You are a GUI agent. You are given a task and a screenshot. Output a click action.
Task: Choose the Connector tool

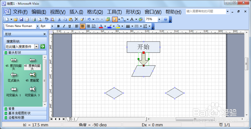click(x=123, y=19)
